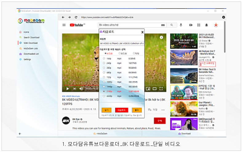243x152 pixels.
Task: Click the +MoDaDam bottom bar button
Action: [x=100, y=134]
